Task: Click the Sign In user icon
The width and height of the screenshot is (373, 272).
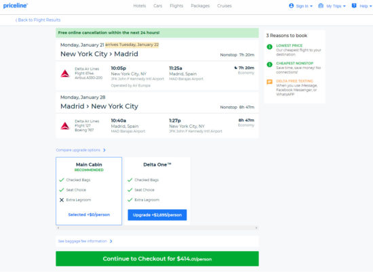Action: pos(291,5)
